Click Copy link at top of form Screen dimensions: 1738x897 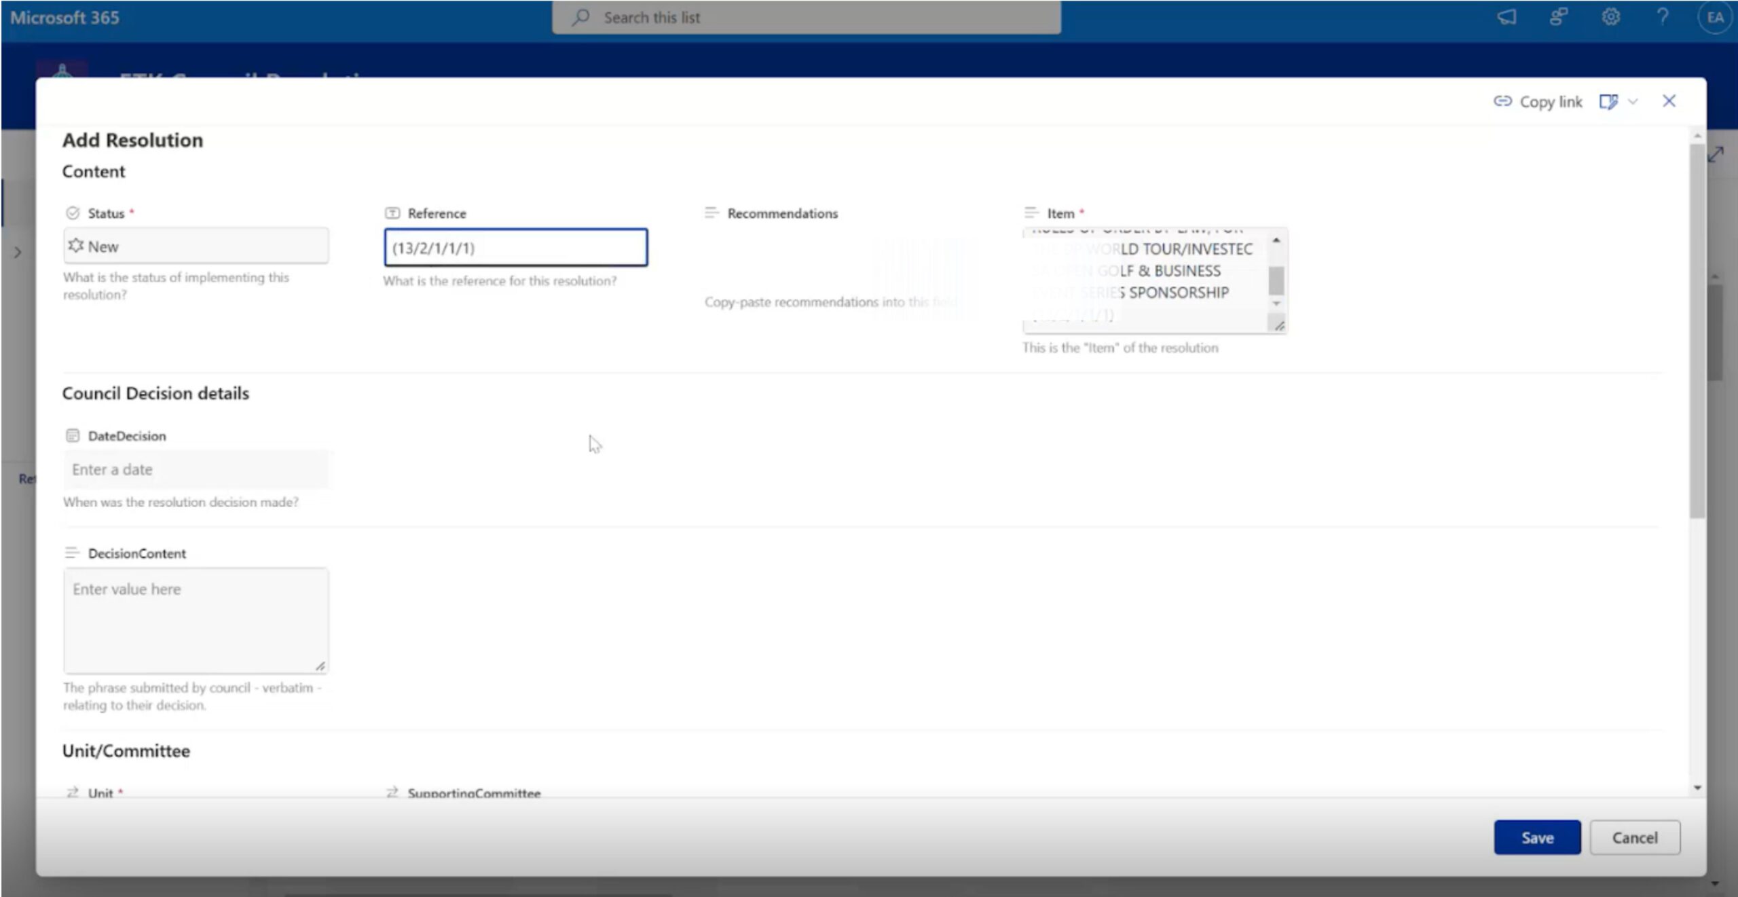(x=1538, y=102)
